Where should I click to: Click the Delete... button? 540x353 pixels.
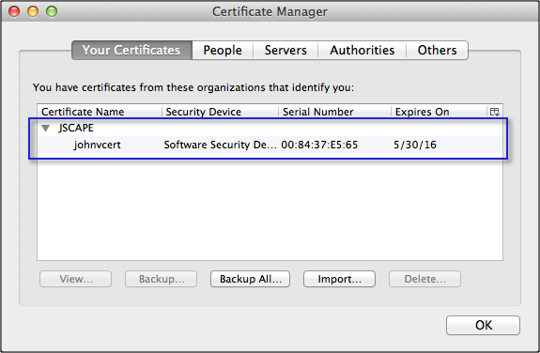(x=425, y=279)
